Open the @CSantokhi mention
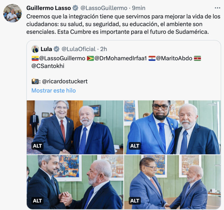This screenshot has width=224, height=210. pyautogui.click(x=48, y=66)
